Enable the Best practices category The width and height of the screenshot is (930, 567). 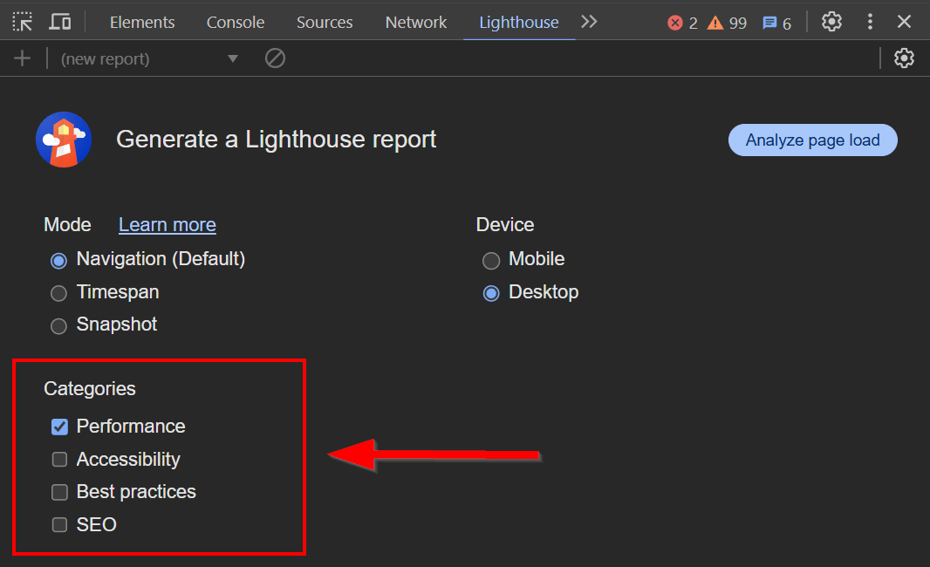point(59,492)
